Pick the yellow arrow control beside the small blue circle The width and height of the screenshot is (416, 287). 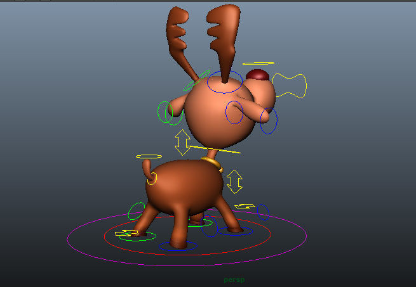[245, 206]
